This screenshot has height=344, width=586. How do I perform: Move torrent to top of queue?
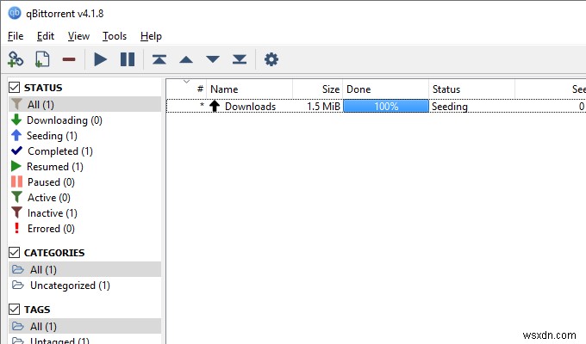tap(159, 59)
